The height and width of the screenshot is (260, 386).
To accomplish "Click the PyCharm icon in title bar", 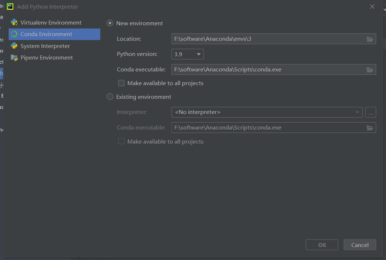I will point(10,6).
